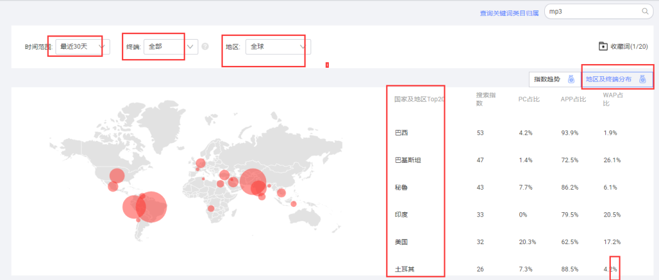Click APP占比 value 88.5% for 土耳其
This screenshot has width=659, height=280.
pyautogui.click(x=569, y=269)
